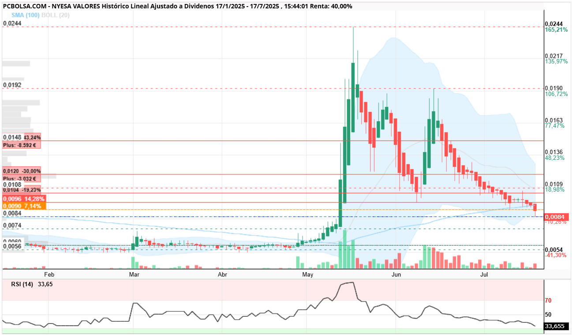The width and height of the screenshot is (573, 336).
Task: Select the 106,72% axis percentage
Action: coord(557,94)
